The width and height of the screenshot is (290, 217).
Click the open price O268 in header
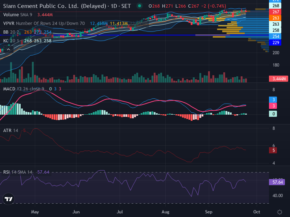coord(154,6)
